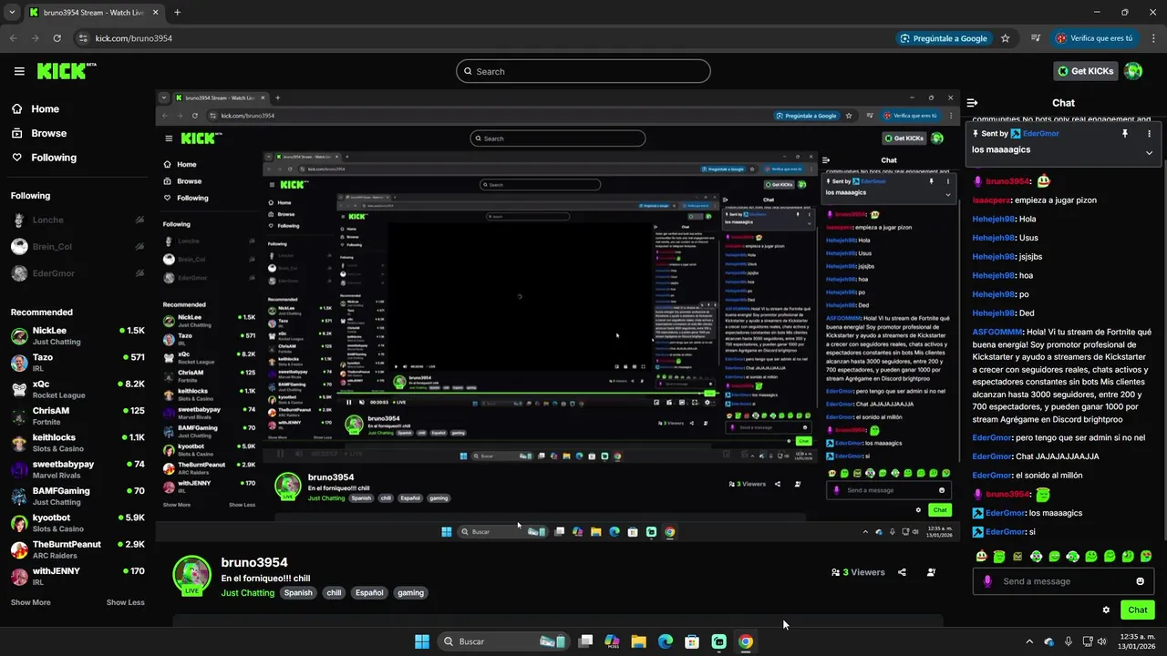This screenshot has width=1167, height=656.
Task: Expand the pinned message chevron
Action: [x=1149, y=152]
